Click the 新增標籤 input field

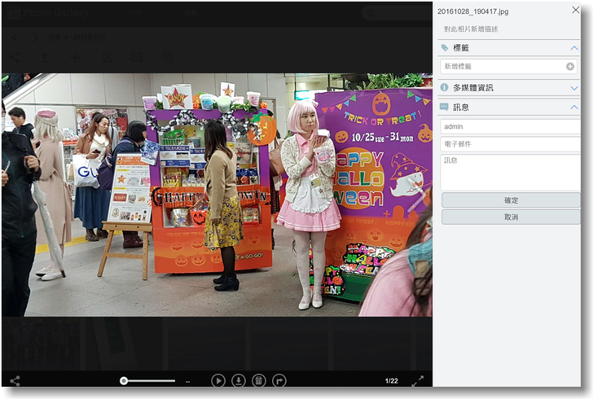pos(501,67)
